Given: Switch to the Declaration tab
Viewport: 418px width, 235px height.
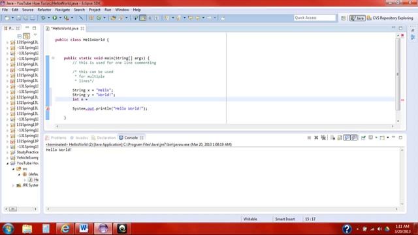Looking at the screenshot, I should 103,138.
